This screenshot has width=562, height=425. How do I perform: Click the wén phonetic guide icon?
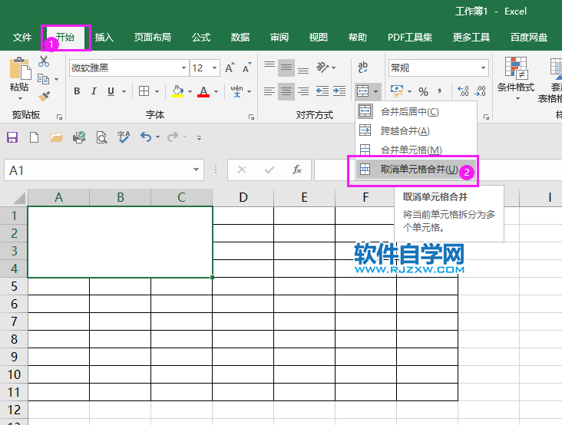coord(236,91)
